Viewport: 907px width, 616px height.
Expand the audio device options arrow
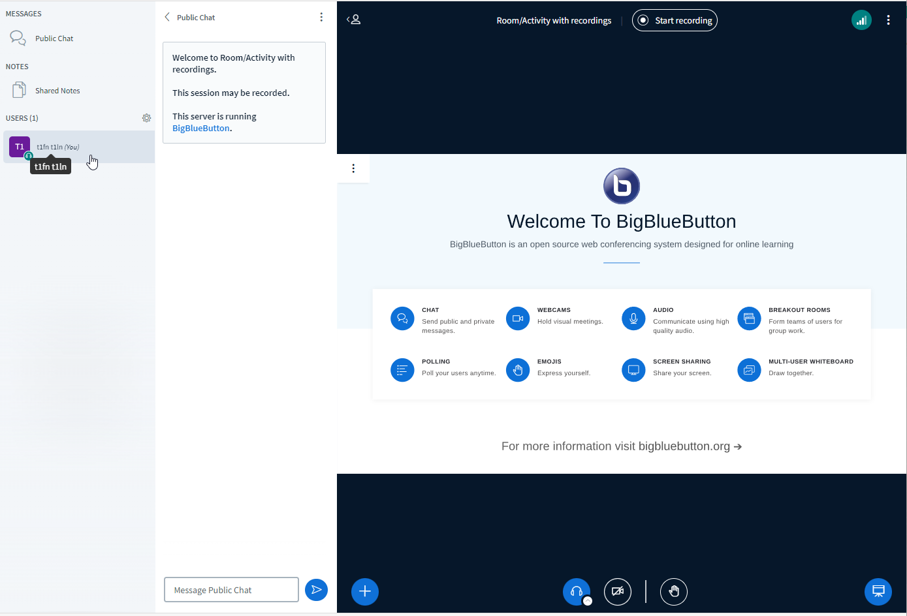pyautogui.click(x=588, y=601)
